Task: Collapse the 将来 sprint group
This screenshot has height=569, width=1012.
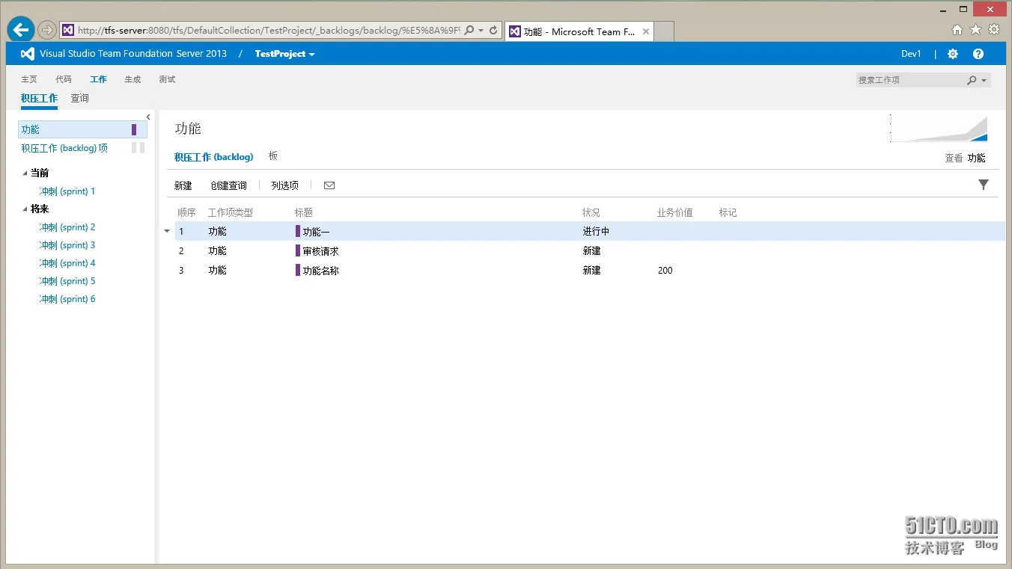Action: point(25,209)
